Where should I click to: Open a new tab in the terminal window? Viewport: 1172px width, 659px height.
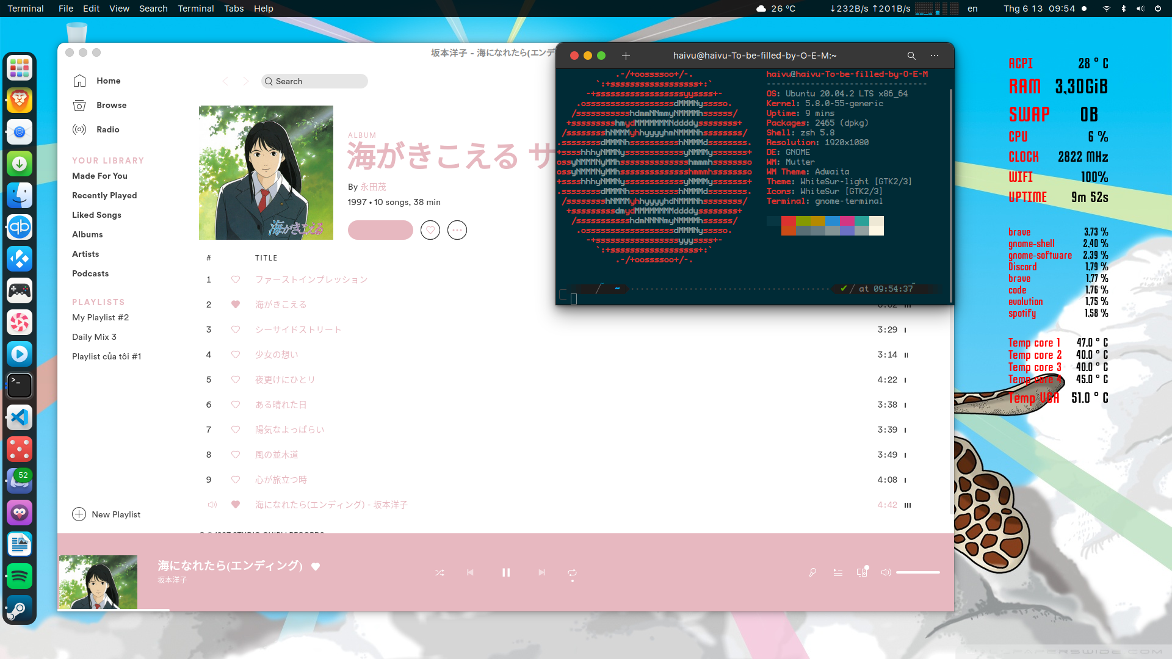626,56
